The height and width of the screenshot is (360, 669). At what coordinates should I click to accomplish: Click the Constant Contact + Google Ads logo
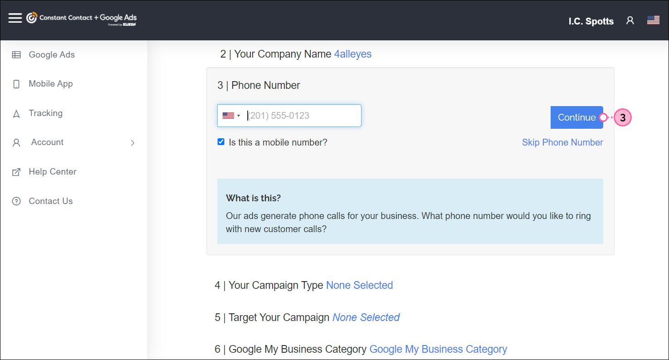point(82,19)
